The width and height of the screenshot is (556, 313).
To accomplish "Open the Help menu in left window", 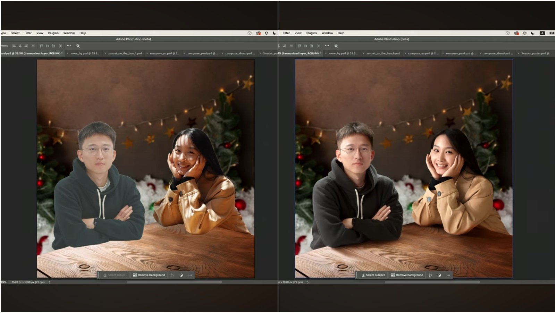I will point(83,33).
